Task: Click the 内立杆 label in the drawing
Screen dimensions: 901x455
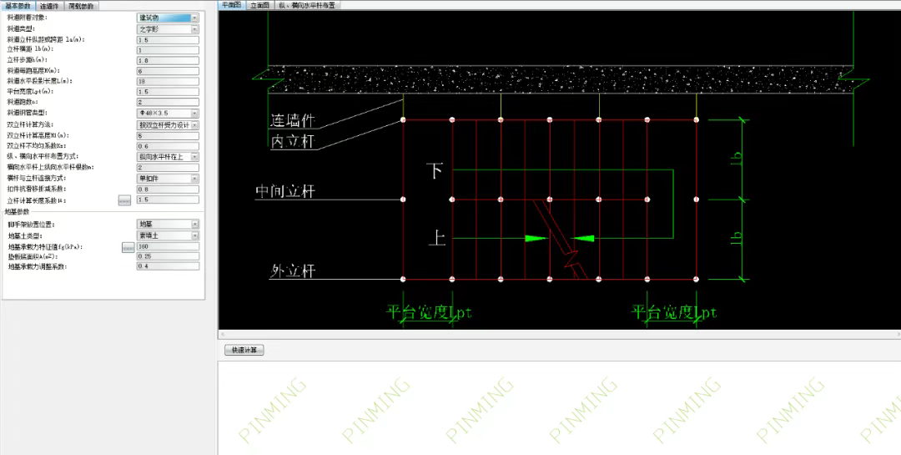Action: pyautogui.click(x=293, y=141)
